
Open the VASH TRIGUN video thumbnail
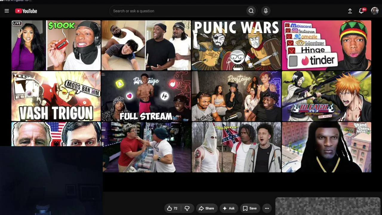tap(56, 96)
